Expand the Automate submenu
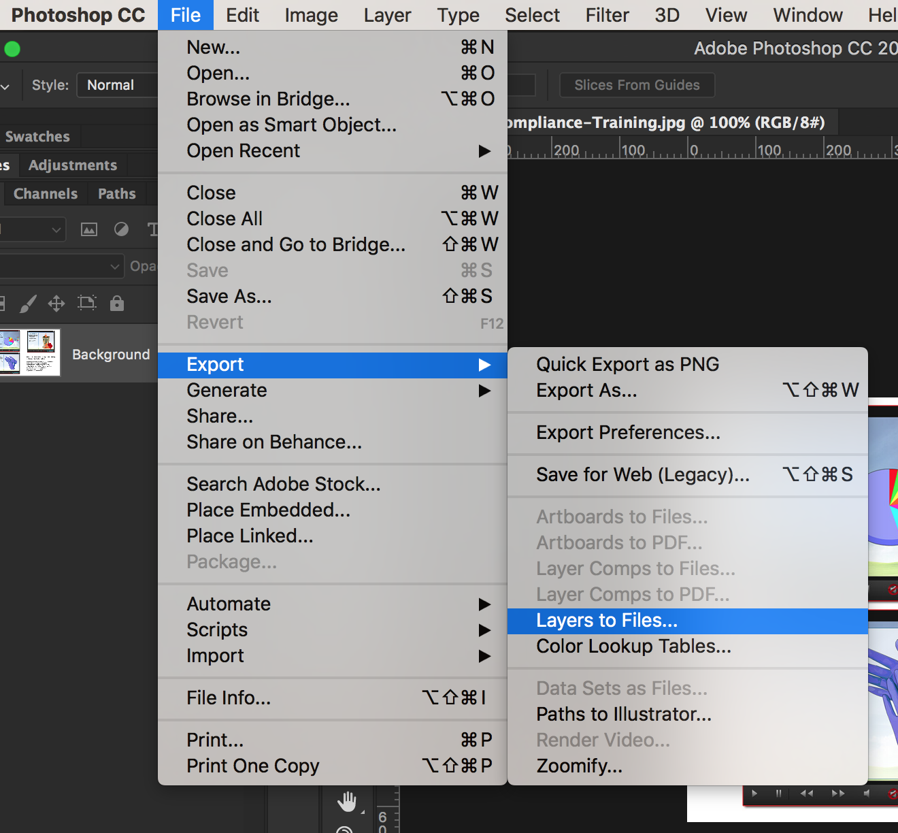 tap(333, 604)
